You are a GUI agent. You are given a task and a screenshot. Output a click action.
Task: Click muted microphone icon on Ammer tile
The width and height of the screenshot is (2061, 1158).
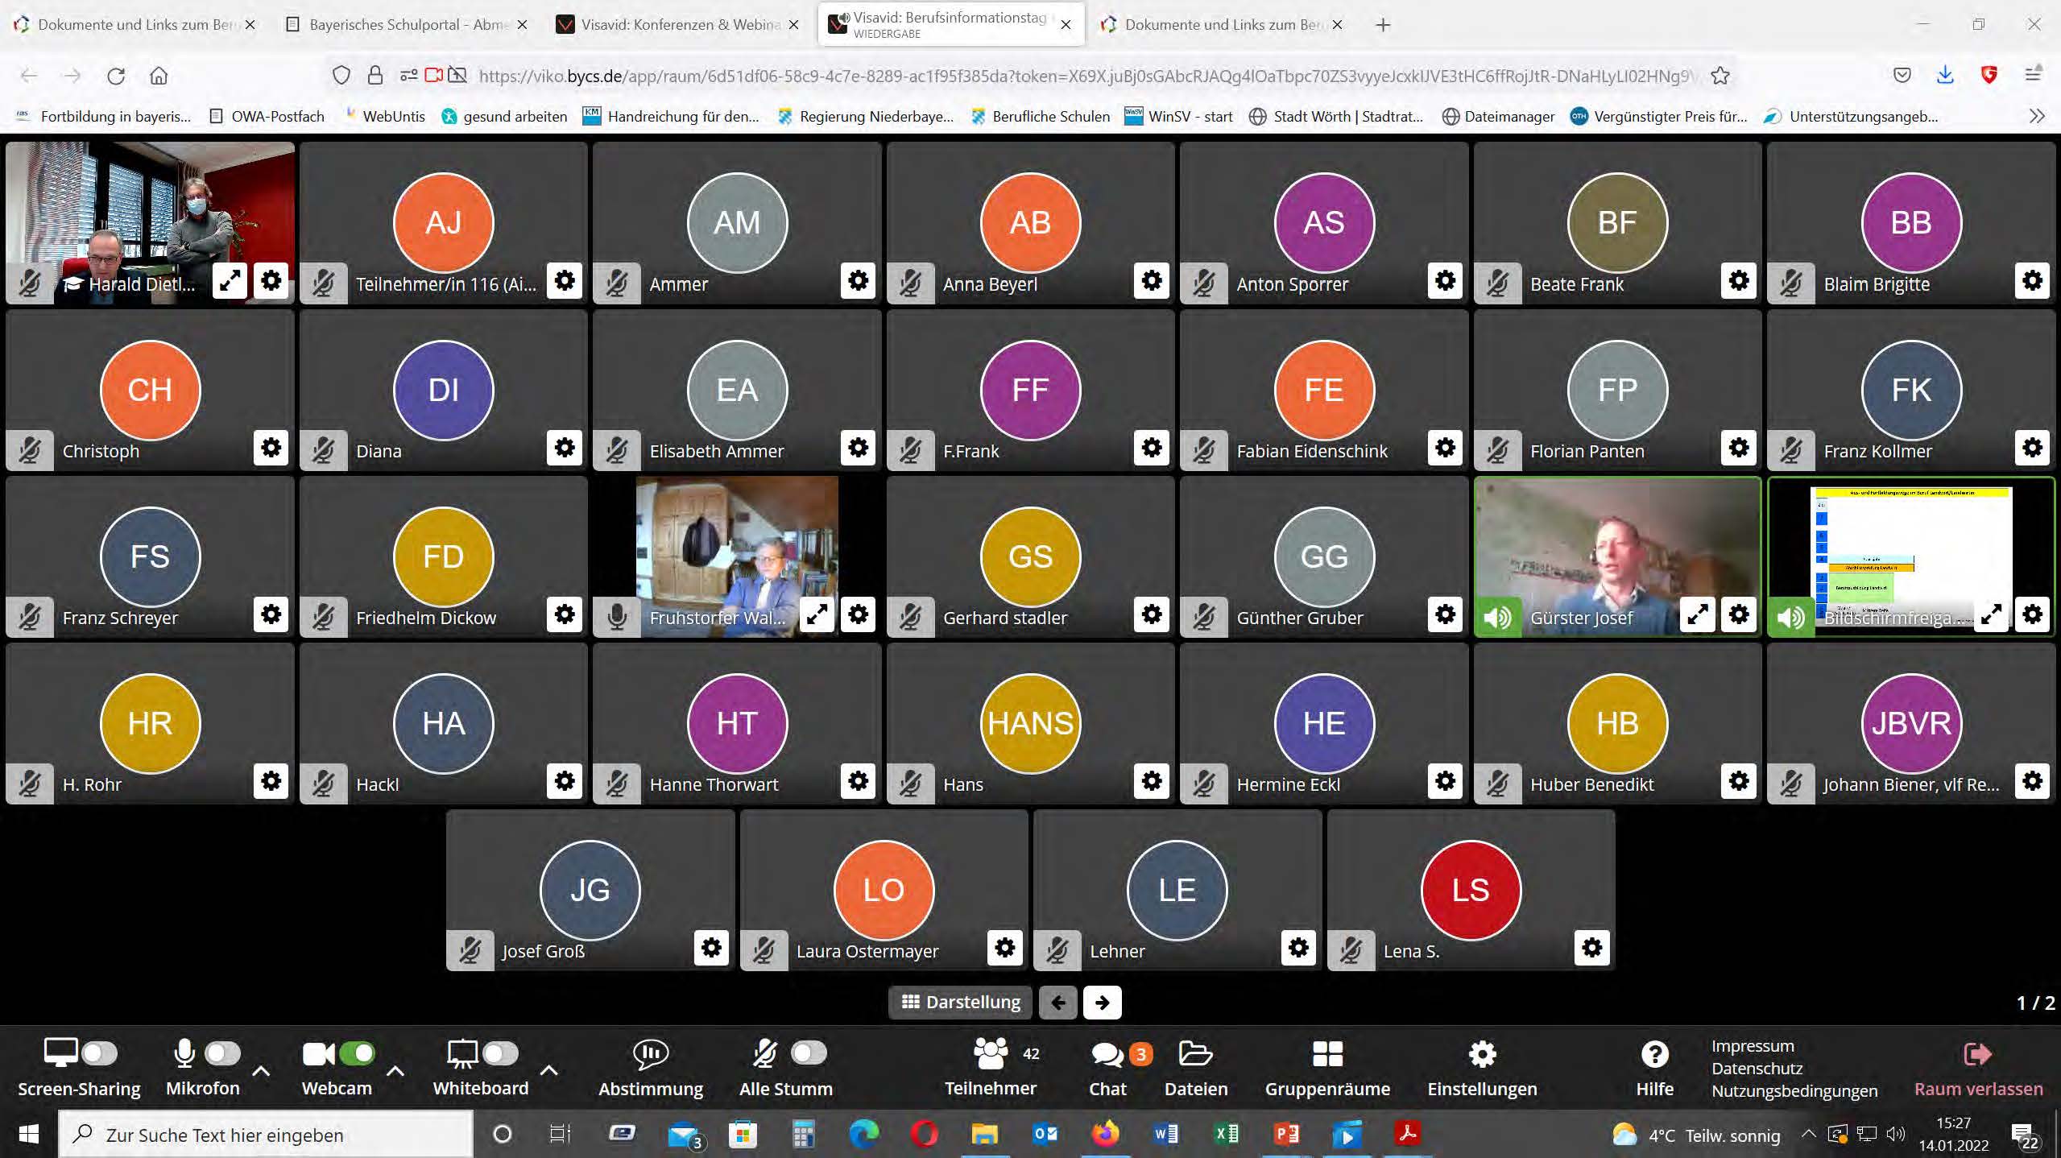click(x=617, y=283)
